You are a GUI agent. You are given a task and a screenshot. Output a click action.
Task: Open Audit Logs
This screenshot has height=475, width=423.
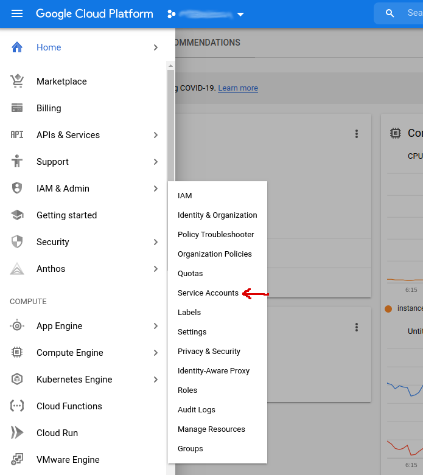[x=217, y=409]
